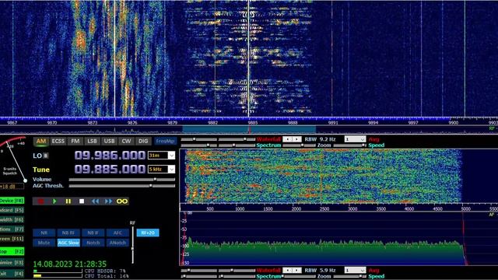This screenshot has height=280, width=498.
Task: Click the +18 dB level readout
Action: click(x=12, y=187)
